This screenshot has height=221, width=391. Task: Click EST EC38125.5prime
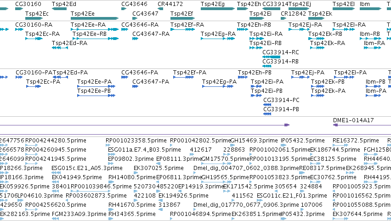pos(333,159)
